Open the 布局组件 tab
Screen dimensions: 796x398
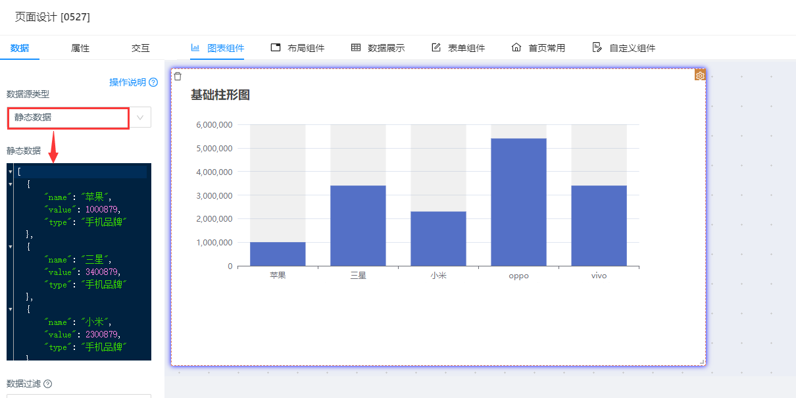point(297,48)
